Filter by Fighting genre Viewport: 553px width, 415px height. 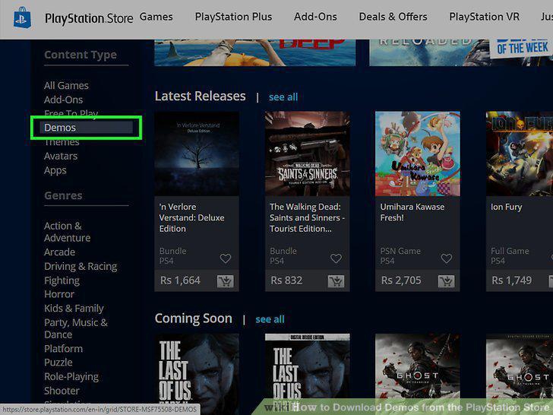coord(62,280)
